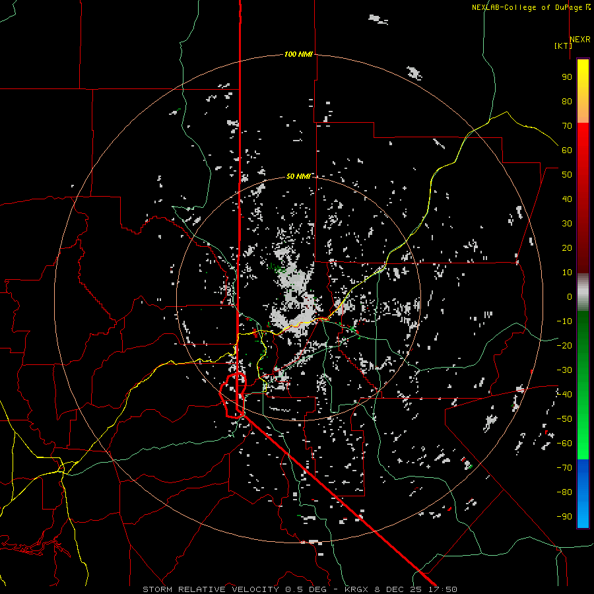The width and height of the screenshot is (594, 594).
Task: Click the 100 NMI range ring label
Action: coord(298,55)
